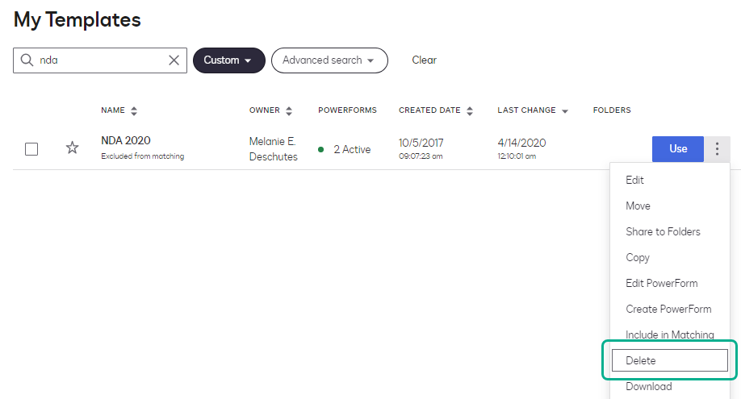Click the Excluded from matching label
This screenshot has width=741, height=399.
[x=142, y=156]
